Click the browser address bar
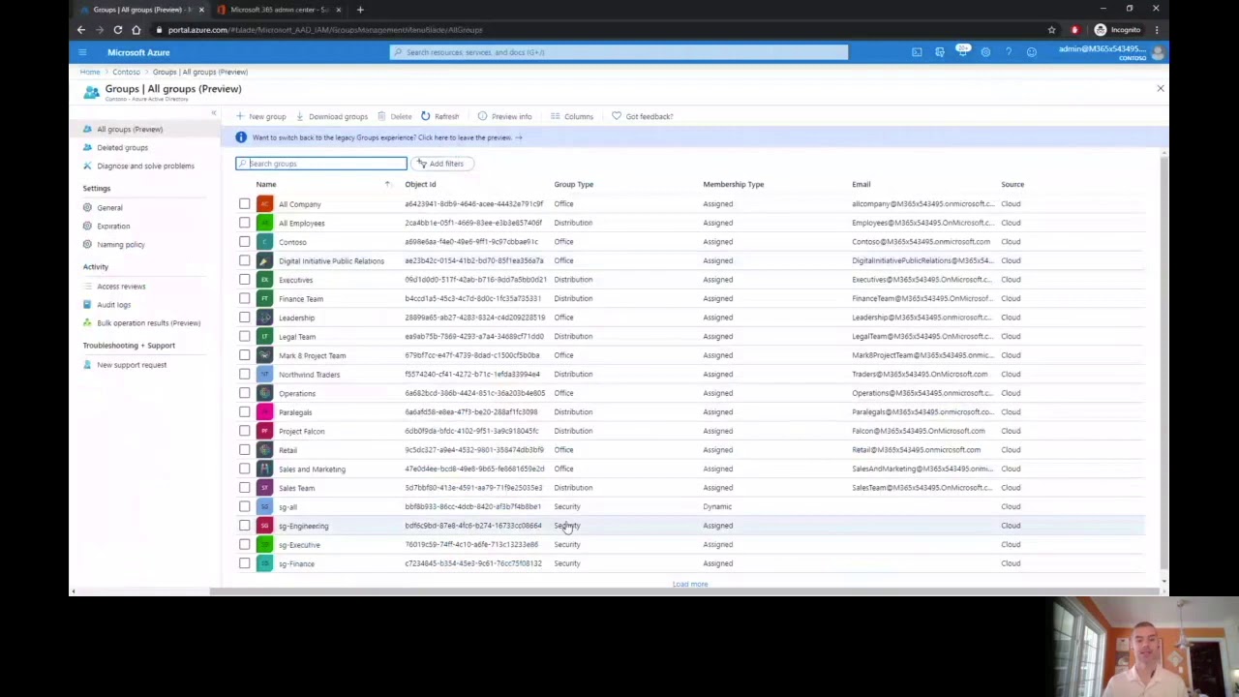This screenshot has width=1239, height=697. (600, 30)
